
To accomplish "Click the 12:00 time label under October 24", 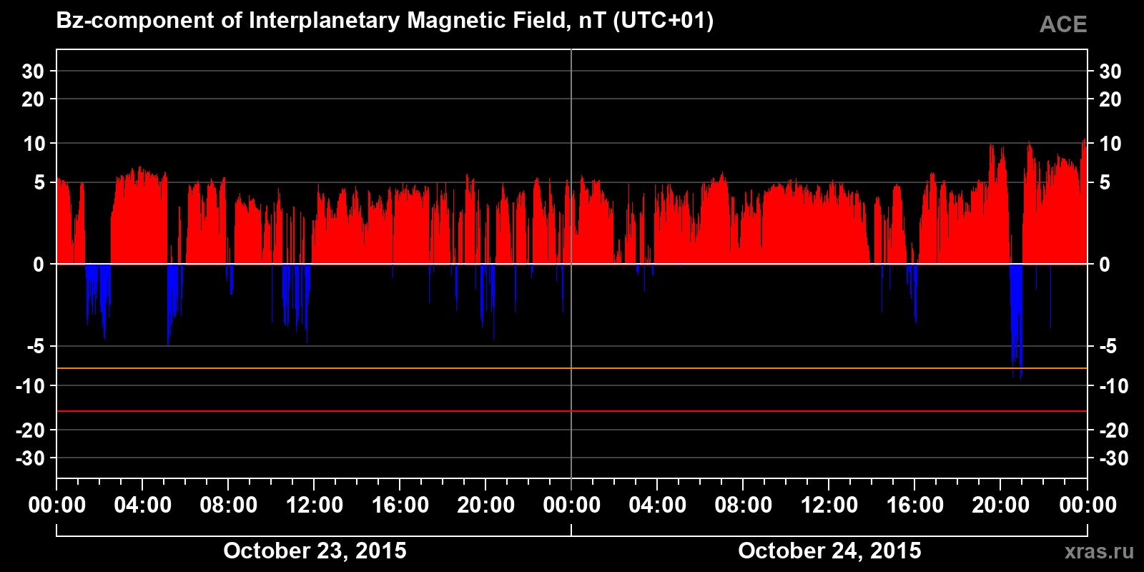I will (829, 506).
